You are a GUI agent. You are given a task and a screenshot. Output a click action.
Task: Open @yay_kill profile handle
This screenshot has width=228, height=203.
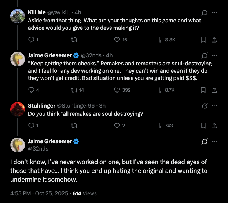click(x=60, y=12)
